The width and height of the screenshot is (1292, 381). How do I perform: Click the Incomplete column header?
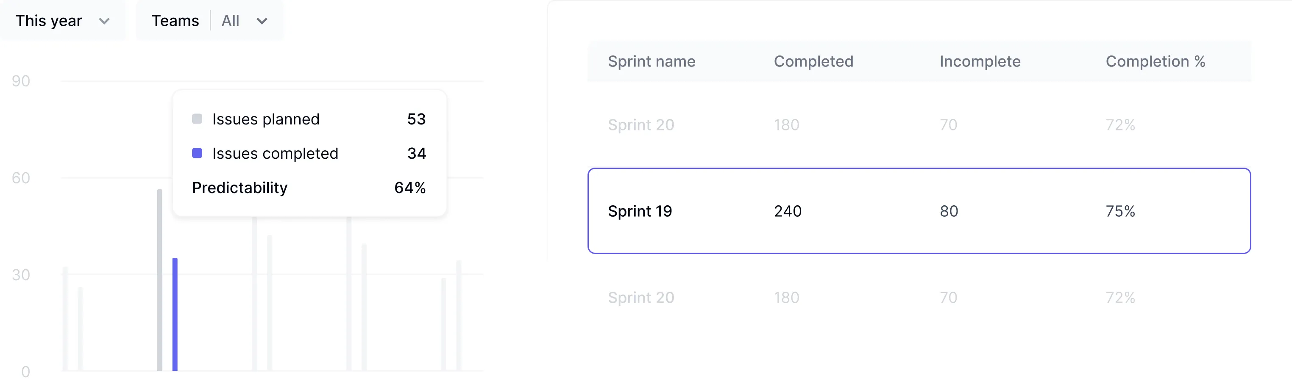click(x=980, y=61)
